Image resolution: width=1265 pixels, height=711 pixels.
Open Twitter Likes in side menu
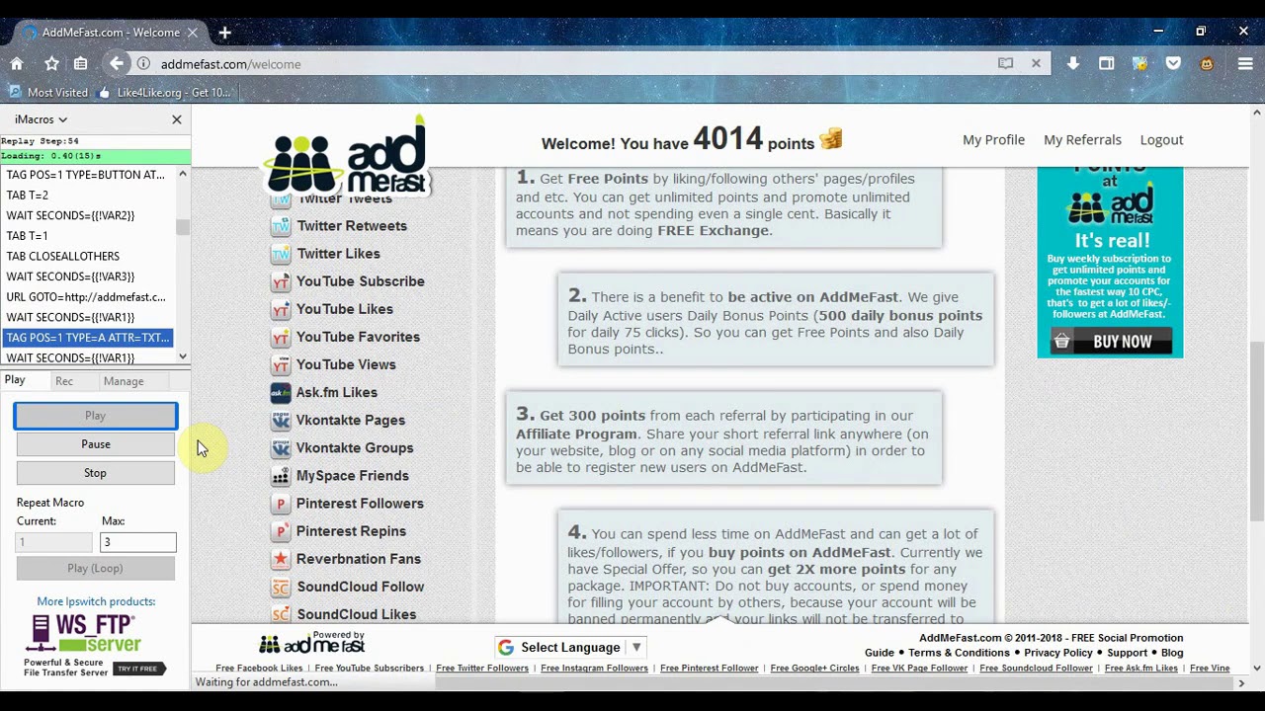[x=338, y=254]
